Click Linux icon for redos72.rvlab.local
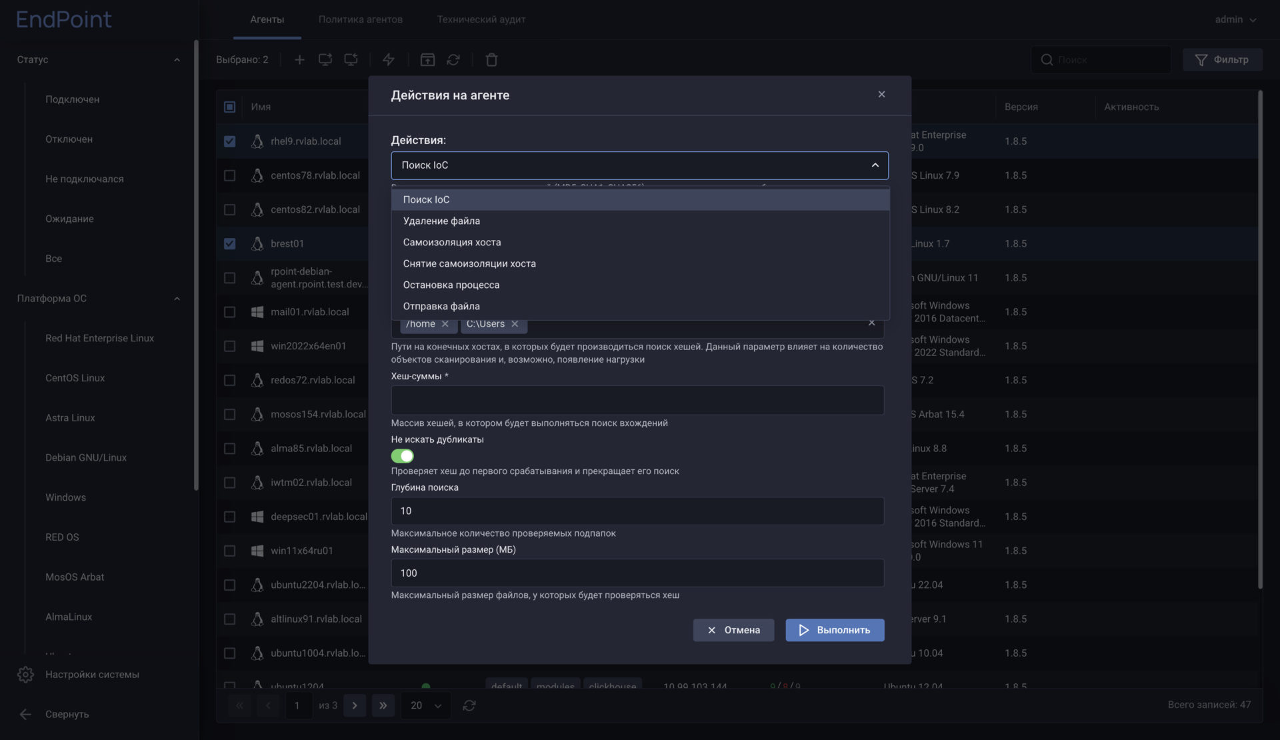1280x740 pixels. coord(257,380)
